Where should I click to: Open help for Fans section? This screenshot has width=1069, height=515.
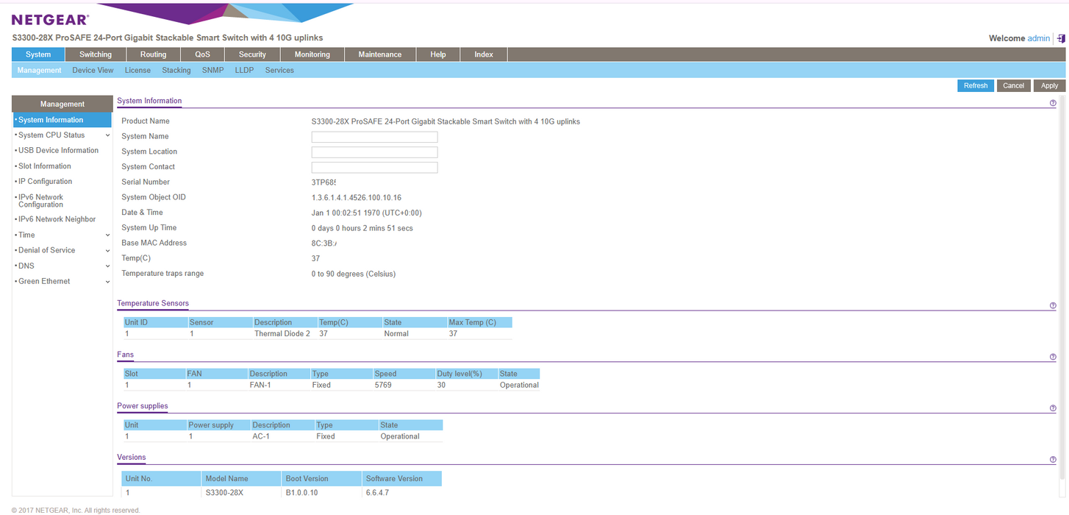[x=1053, y=358]
